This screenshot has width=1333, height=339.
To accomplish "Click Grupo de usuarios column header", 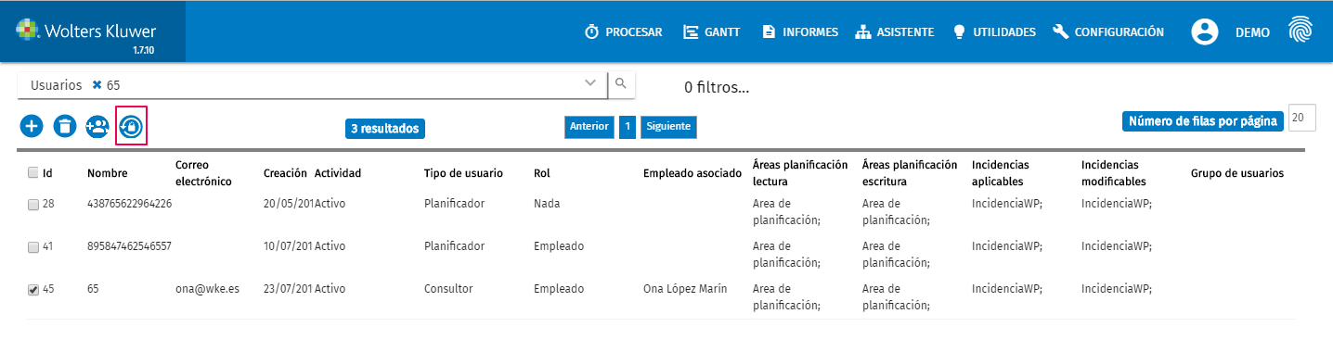I will tap(1237, 173).
